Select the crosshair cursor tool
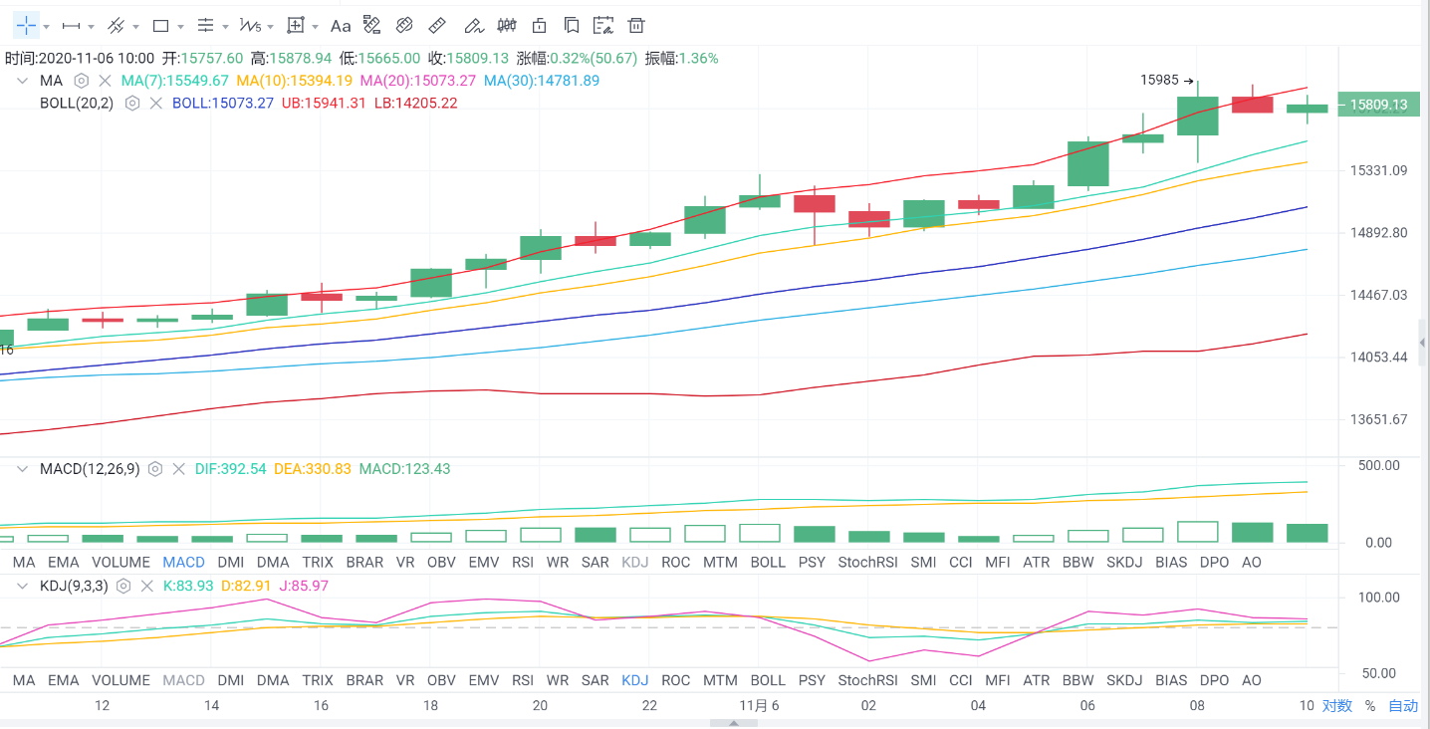This screenshot has height=729, width=1430. coord(26,25)
